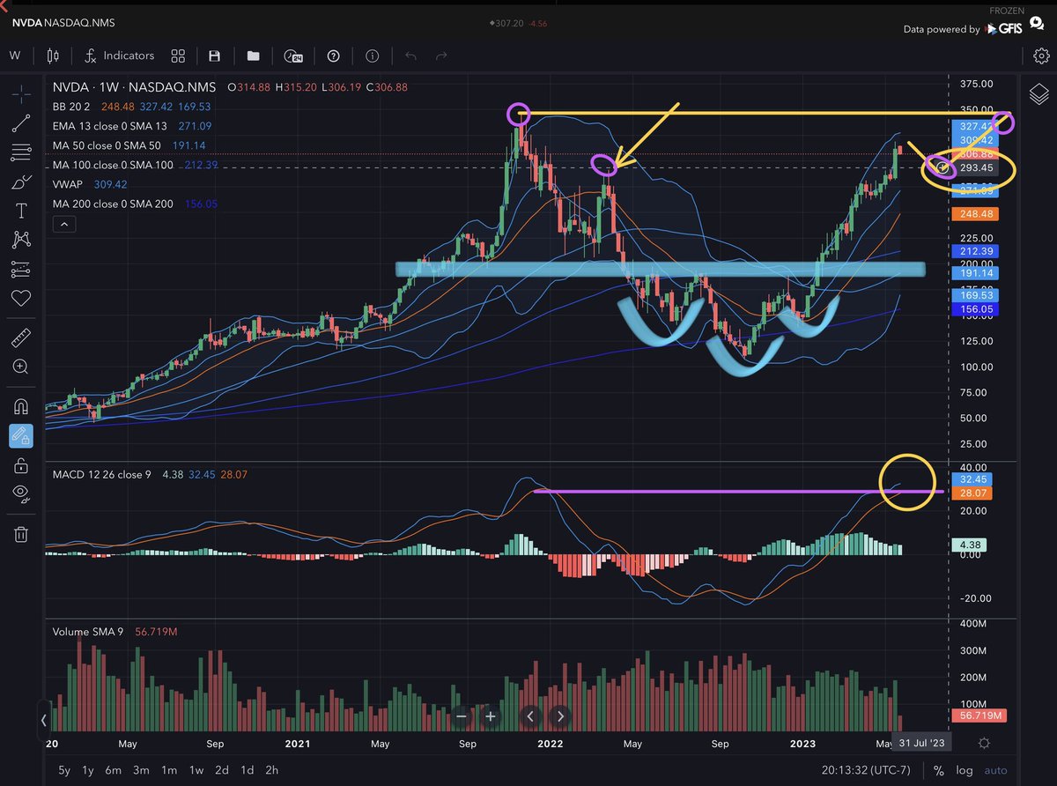Open the candlestick chart style selector
The image size is (1057, 786).
tap(52, 56)
